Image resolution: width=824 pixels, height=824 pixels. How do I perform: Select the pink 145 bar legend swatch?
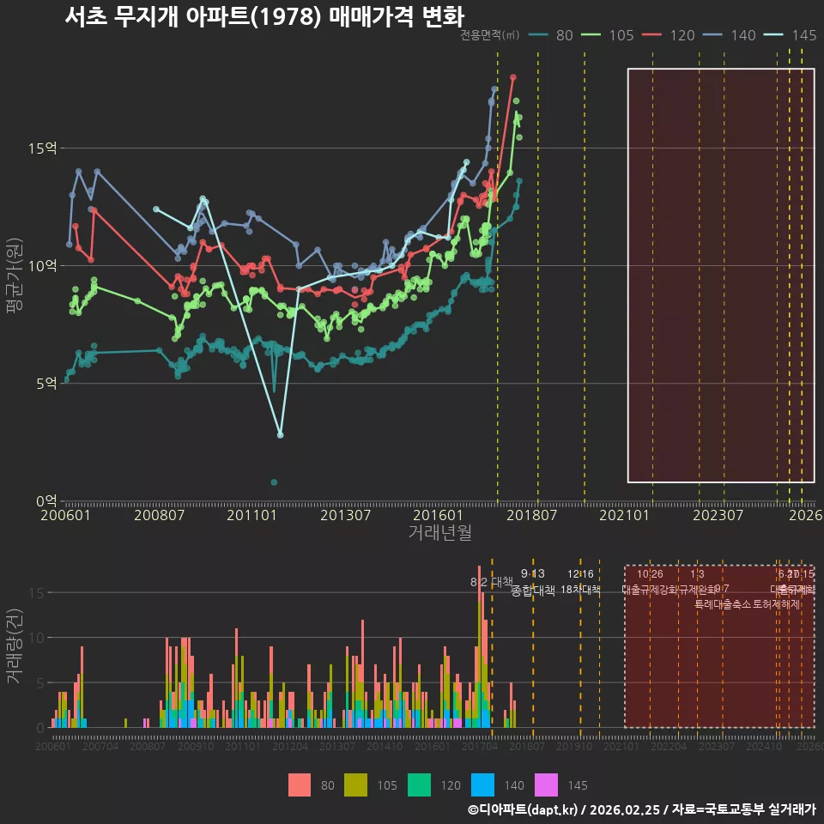coord(547,785)
